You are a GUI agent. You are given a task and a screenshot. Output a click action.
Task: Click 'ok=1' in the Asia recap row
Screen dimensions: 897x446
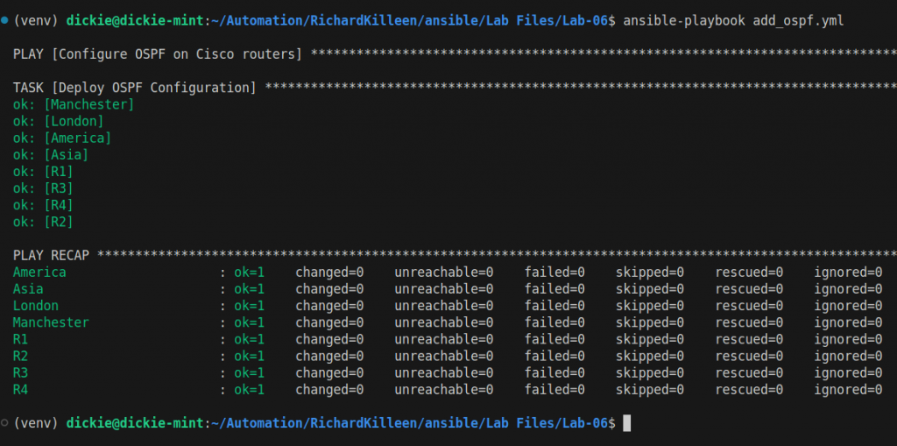(249, 289)
